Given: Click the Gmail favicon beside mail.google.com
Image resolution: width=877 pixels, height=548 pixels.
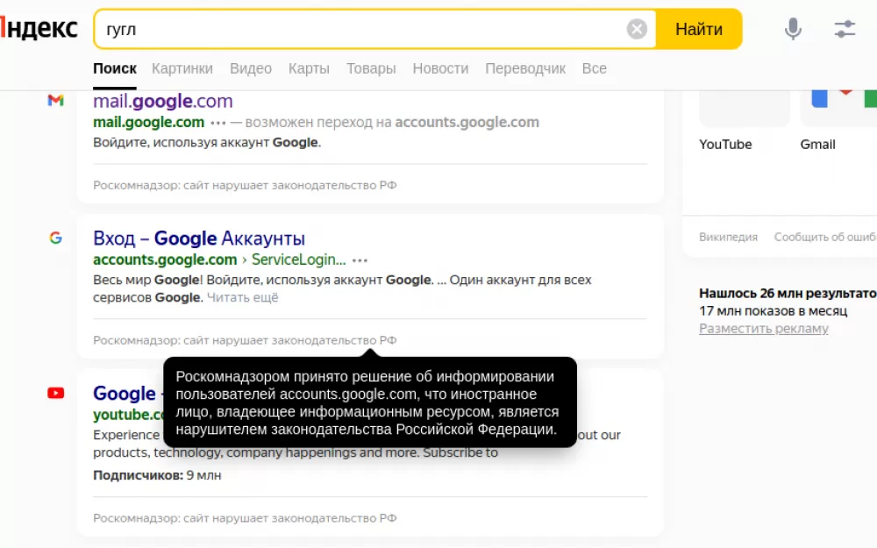Looking at the screenshot, I should pyautogui.click(x=55, y=100).
